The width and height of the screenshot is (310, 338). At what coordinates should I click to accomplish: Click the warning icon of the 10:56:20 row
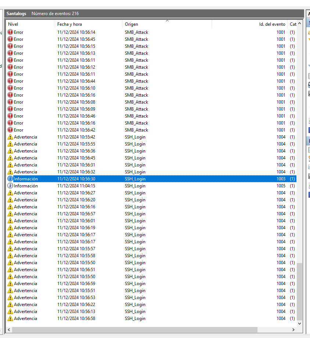pyautogui.click(x=10, y=200)
